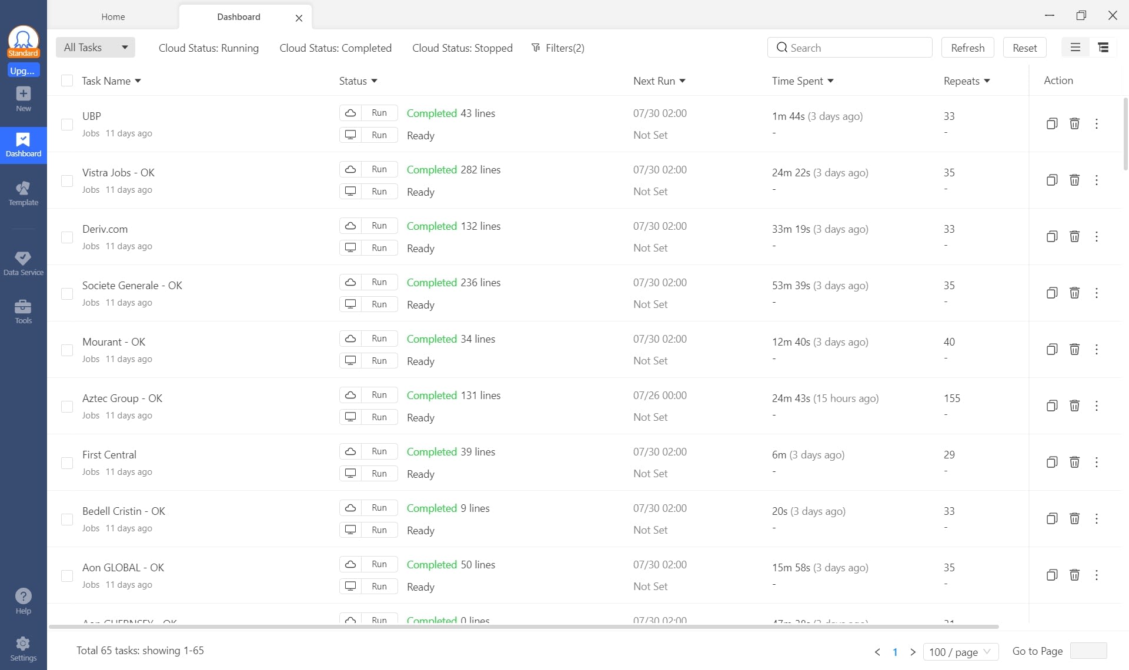
Task: Check the UBP task checkbox
Action: tap(67, 124)
